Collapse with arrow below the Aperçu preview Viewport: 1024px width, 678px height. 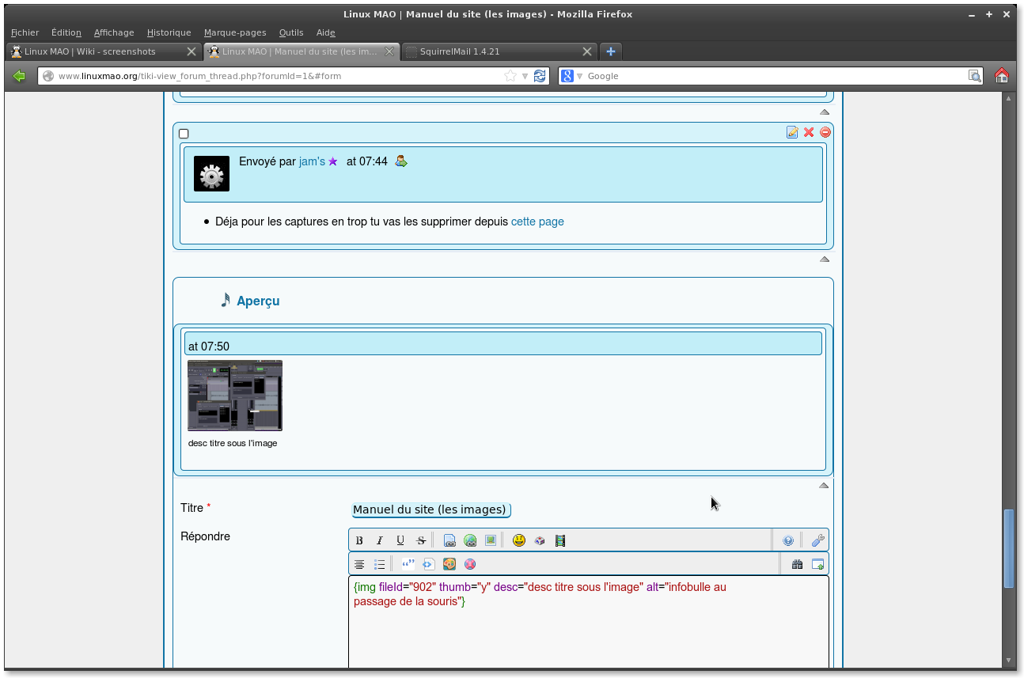click(824, 485)
